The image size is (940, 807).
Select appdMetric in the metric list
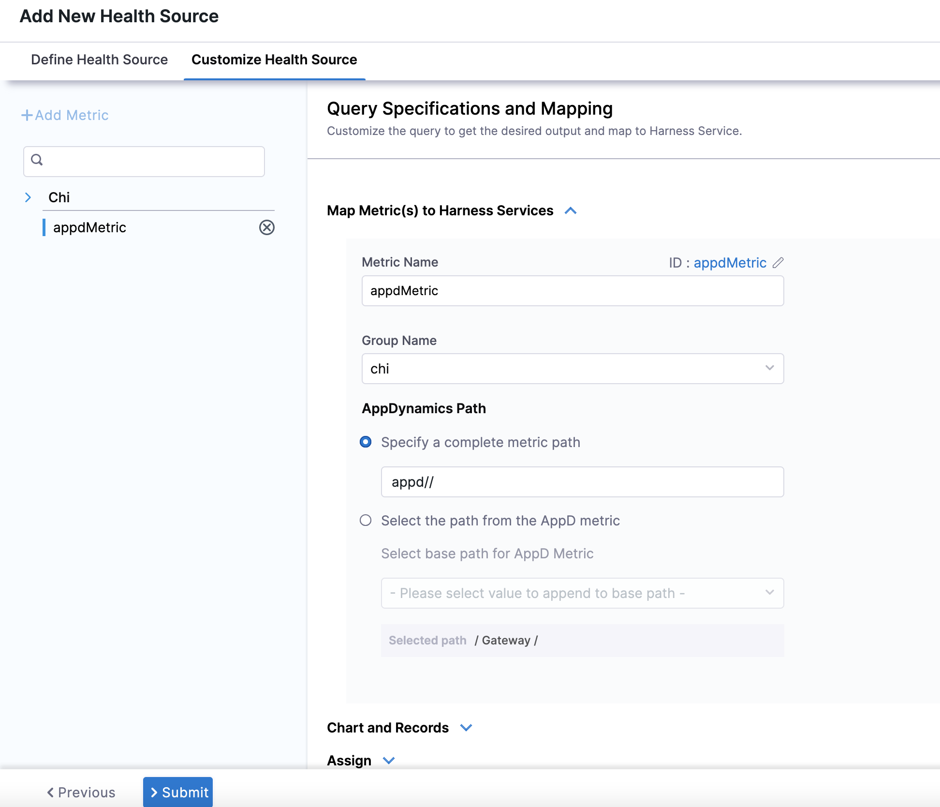pyautogui.click(x=90, y=227)
